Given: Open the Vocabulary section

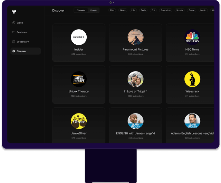Looking at the screenshot, I should pos(22,42).
